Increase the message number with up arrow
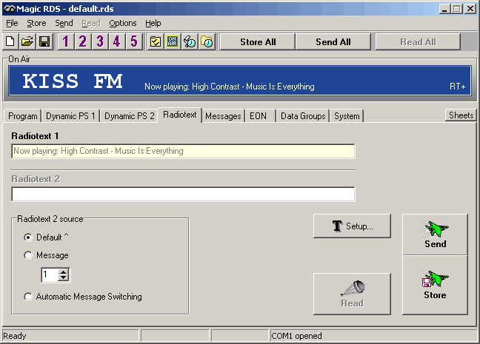 point(64,272)
